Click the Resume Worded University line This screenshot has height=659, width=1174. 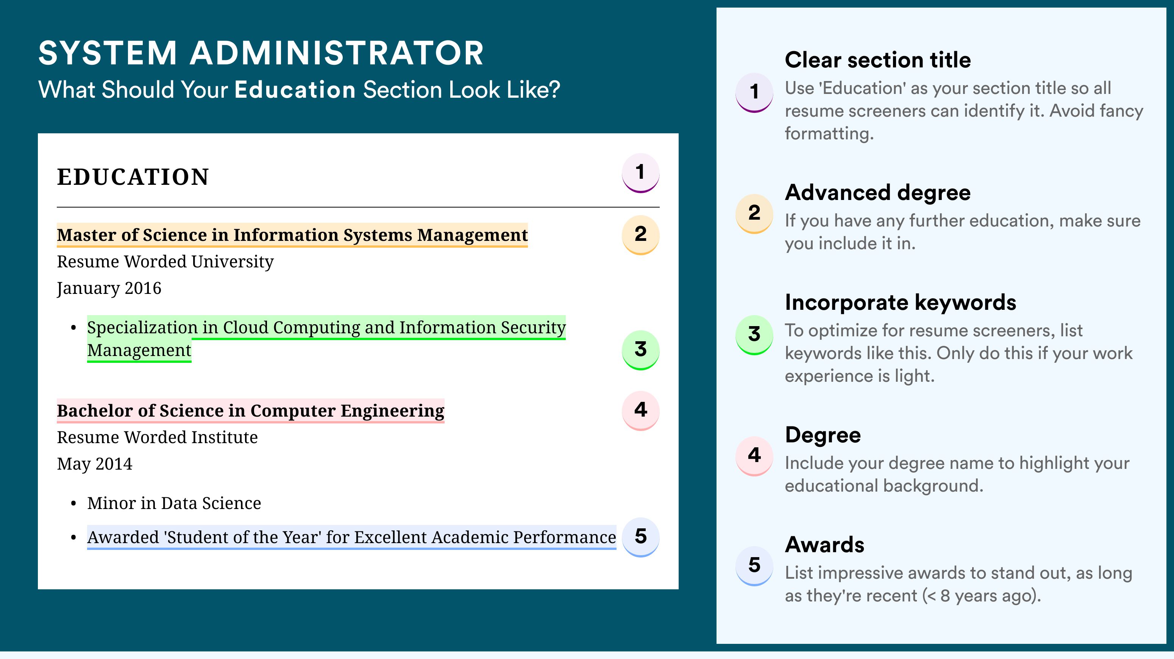point(165,262)
